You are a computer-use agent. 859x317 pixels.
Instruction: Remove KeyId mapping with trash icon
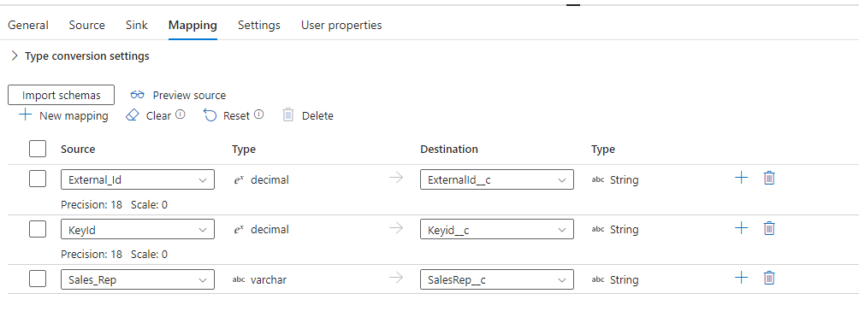pyautogui.click(x=769, y=228)
